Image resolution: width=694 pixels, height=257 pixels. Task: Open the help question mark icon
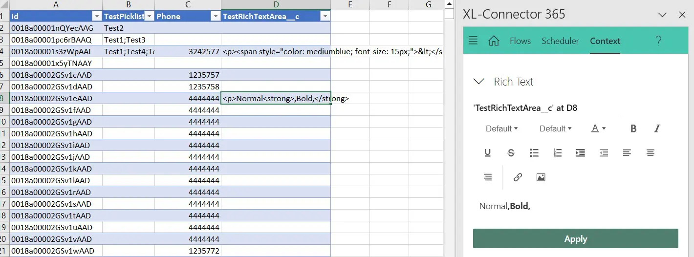658,41
